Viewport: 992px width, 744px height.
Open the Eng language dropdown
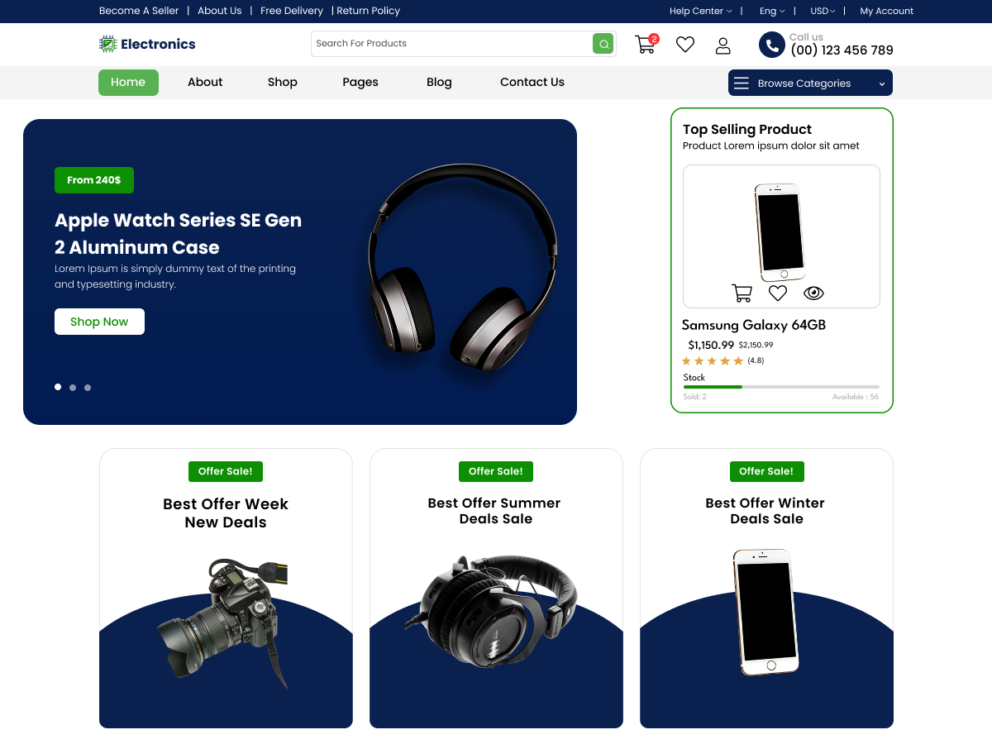click(x=770, y=11)
